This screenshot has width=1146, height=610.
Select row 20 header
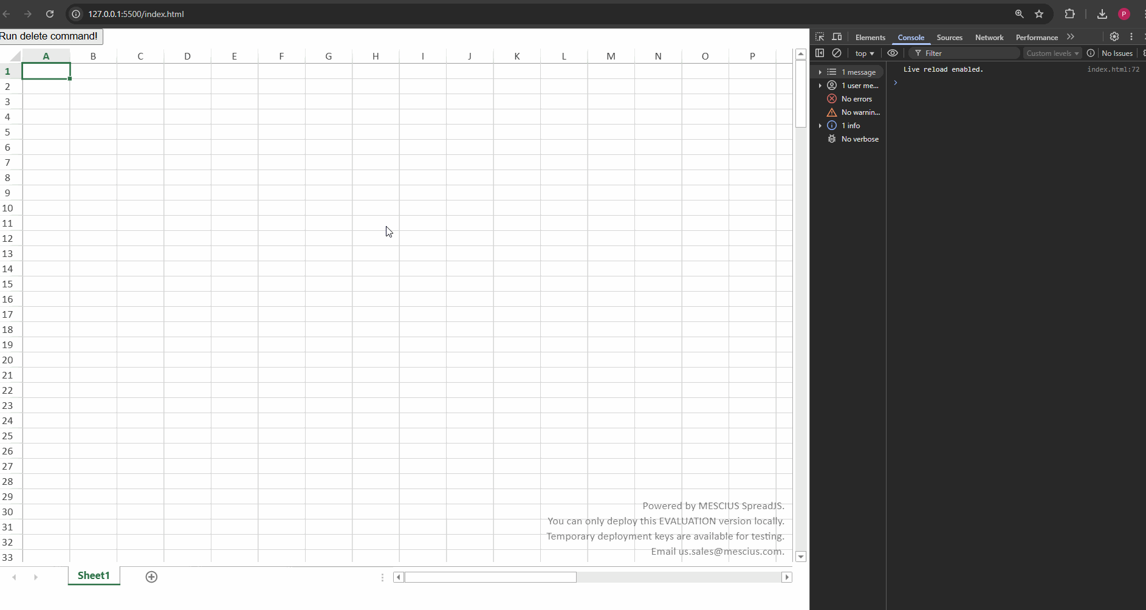click(11, 360)
